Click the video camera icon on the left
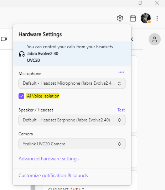This screenshot has height=190, width=165. pos(4,39)
